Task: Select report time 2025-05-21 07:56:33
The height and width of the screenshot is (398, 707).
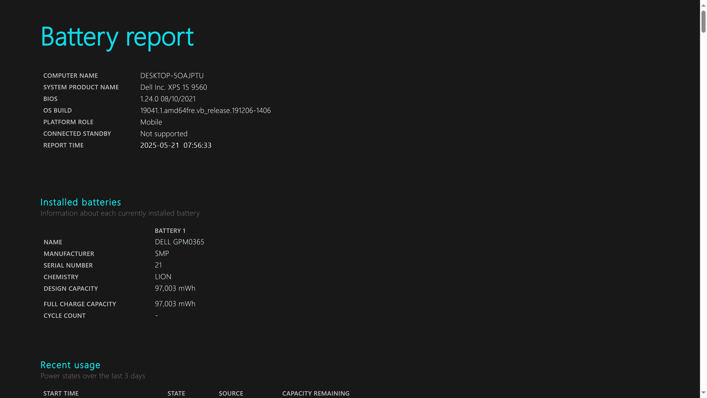Action: click(x=176, y=145)
